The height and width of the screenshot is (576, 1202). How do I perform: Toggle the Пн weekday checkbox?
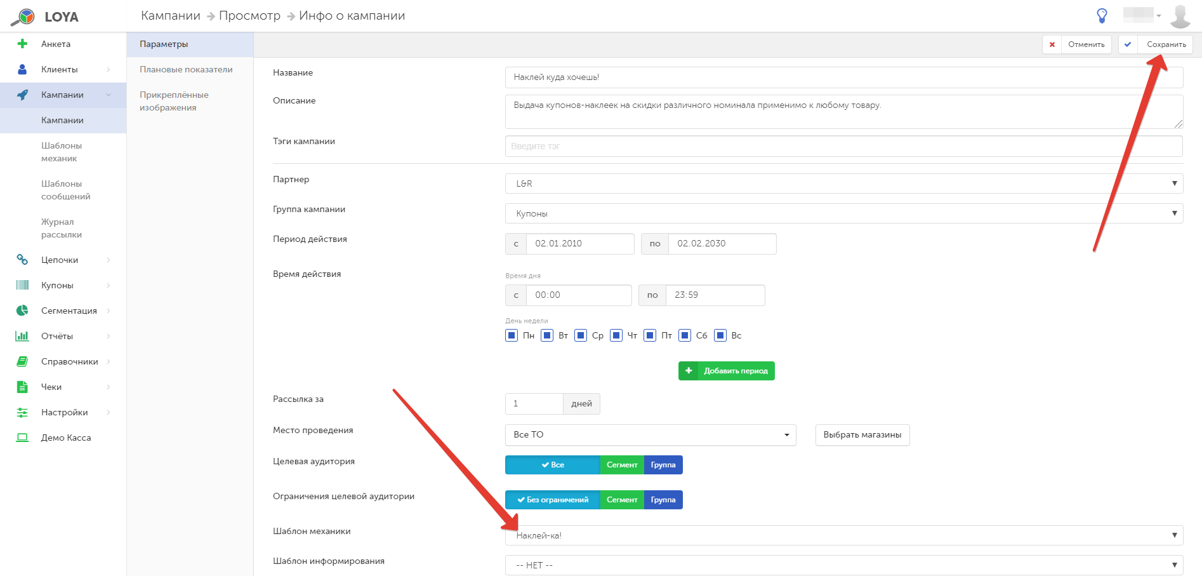coord(512,335)
